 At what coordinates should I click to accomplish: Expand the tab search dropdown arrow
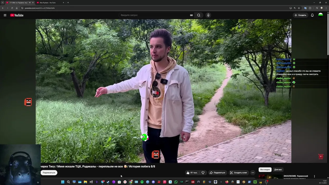(x=2, y=3)
